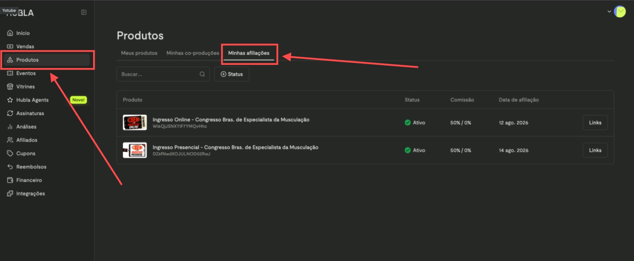Screen dimensions: 634x261
Task: Open Eventos in the sidebar
Action: pos(47,74)
